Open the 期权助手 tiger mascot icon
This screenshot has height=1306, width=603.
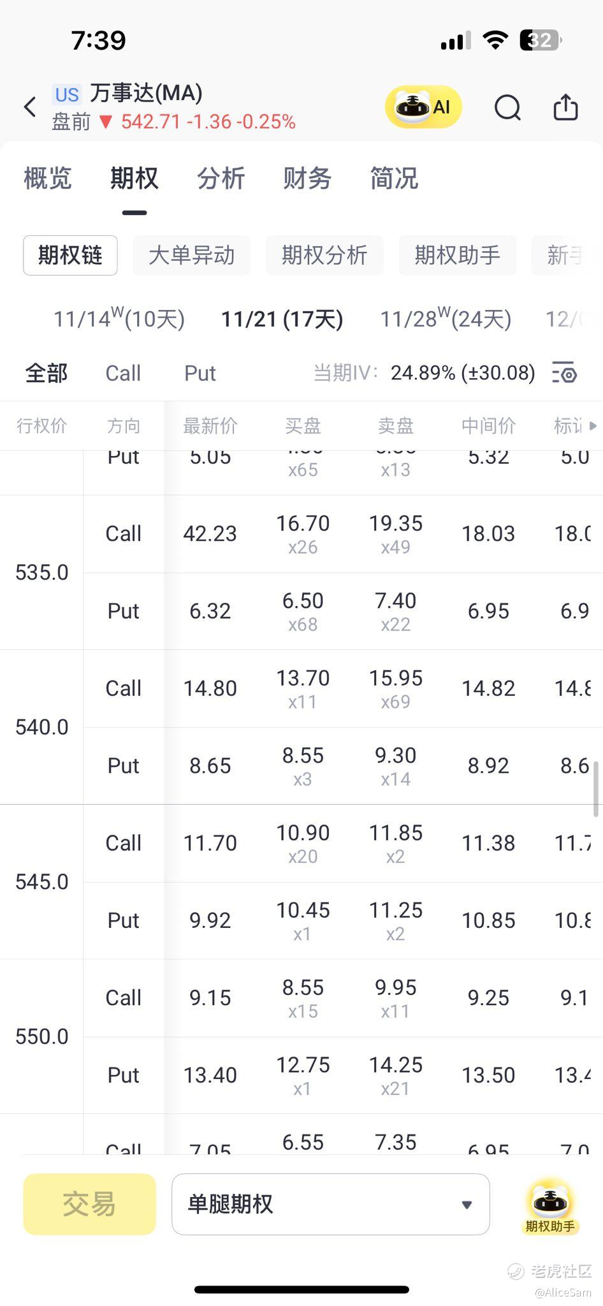pos(549,1203)
